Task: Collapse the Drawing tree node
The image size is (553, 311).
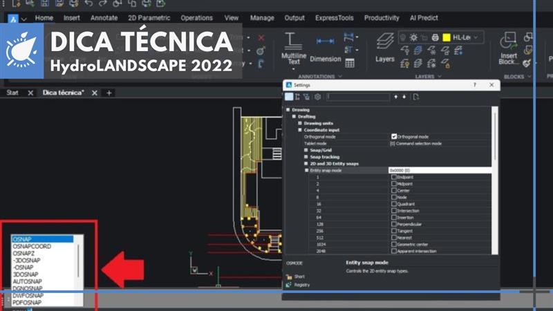Action: click(x=288, y=110)
